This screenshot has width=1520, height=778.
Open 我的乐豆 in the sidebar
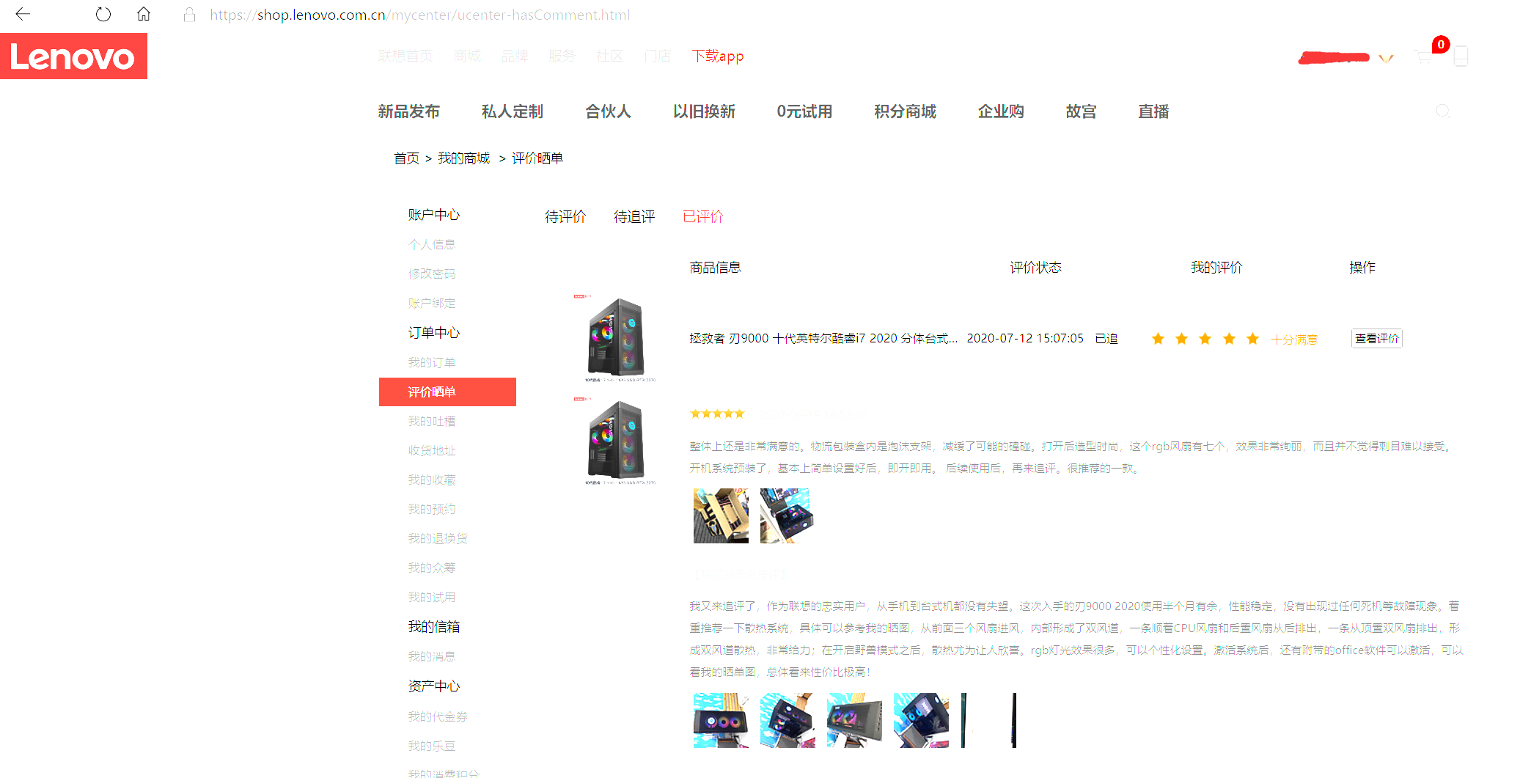pos(432,746)
